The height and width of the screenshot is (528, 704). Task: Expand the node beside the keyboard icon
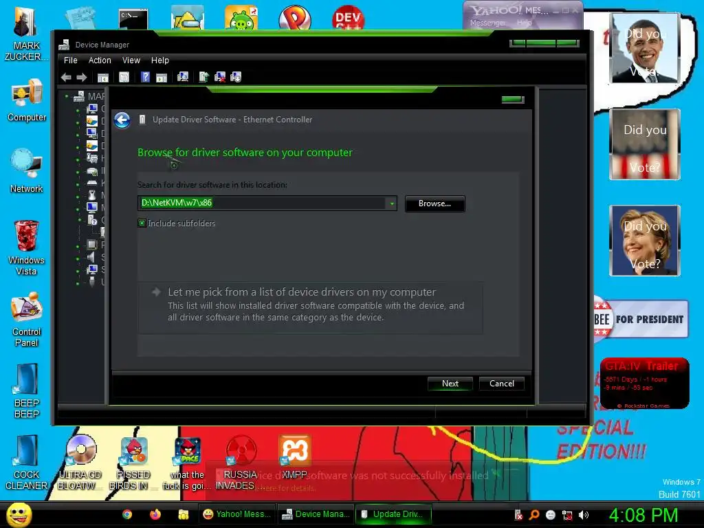78,183
